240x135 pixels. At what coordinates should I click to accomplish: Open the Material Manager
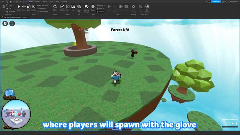pos(87,8)
